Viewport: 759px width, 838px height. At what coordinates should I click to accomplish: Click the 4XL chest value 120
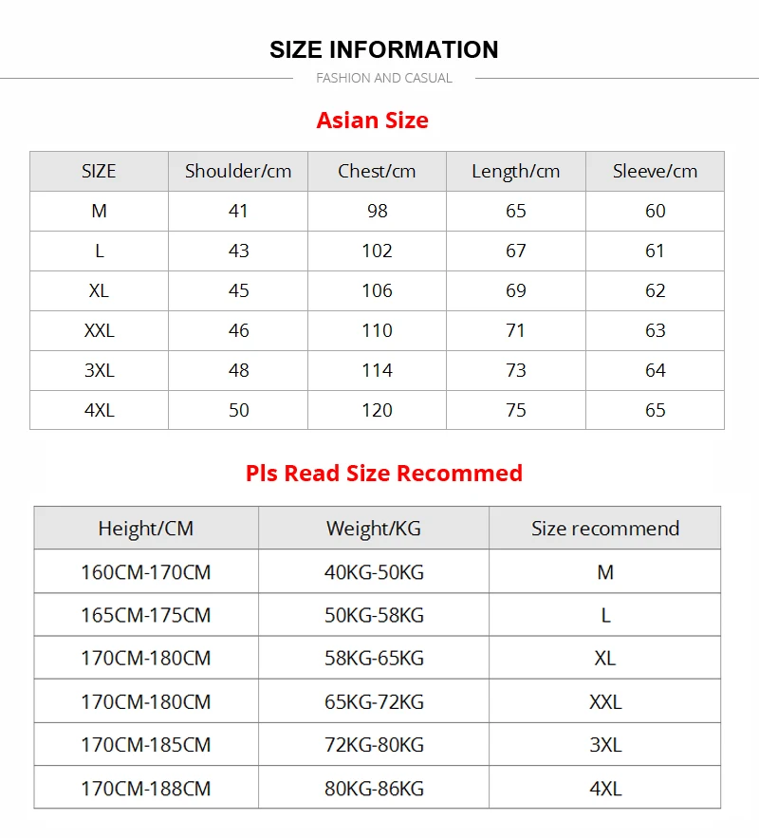[377, 410]
